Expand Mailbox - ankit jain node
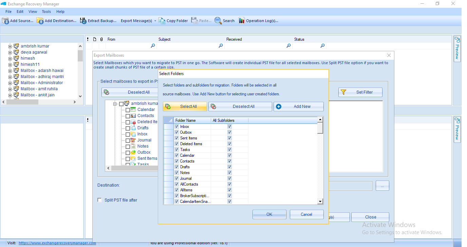Screen dimensions: 467x247 (10, 95)
